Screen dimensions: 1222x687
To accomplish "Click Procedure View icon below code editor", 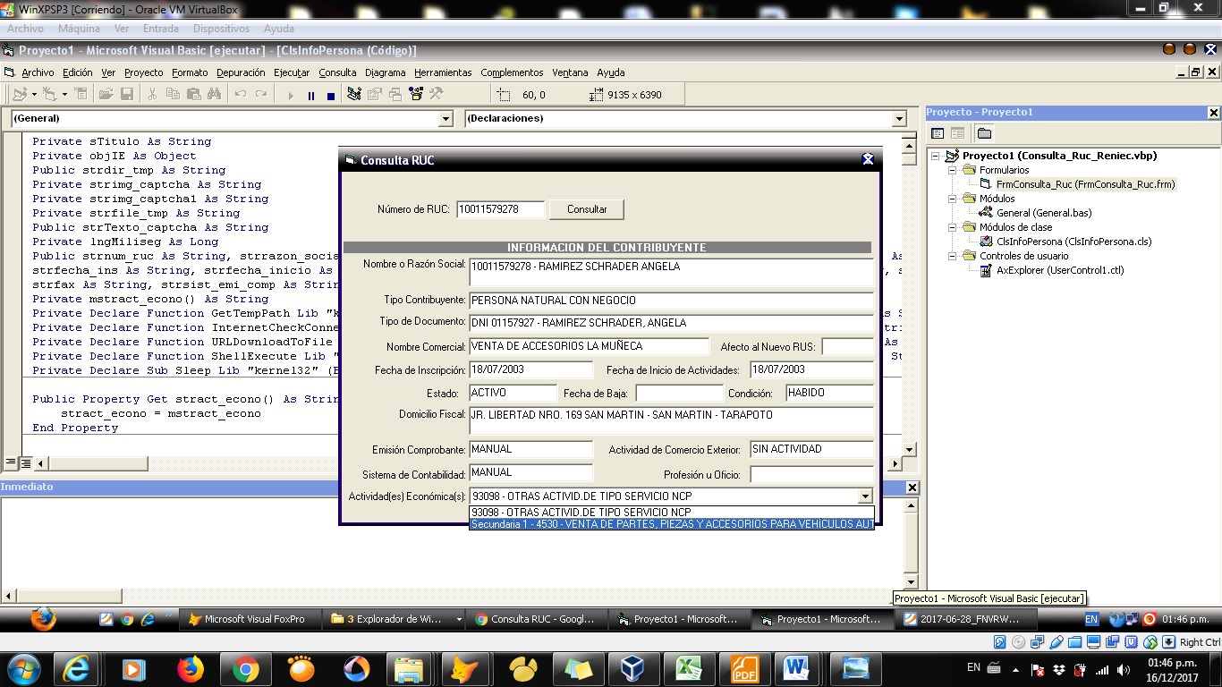I will [x=12, y=462].
